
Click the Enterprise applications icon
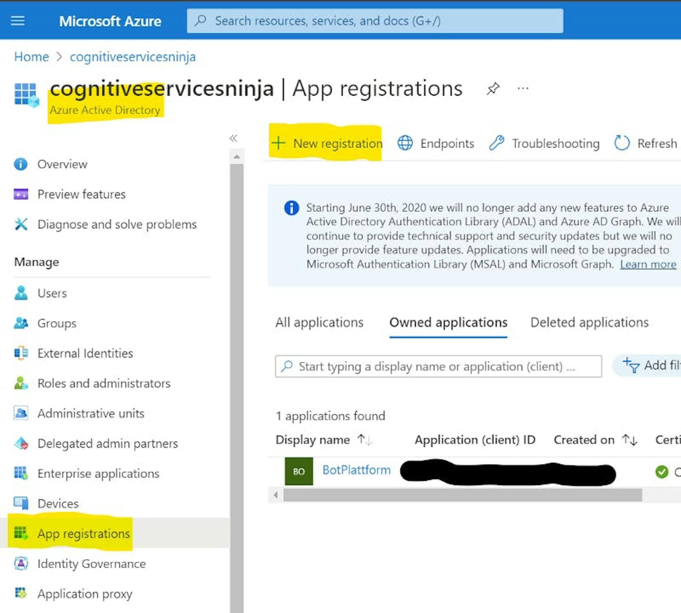(21, 473)
